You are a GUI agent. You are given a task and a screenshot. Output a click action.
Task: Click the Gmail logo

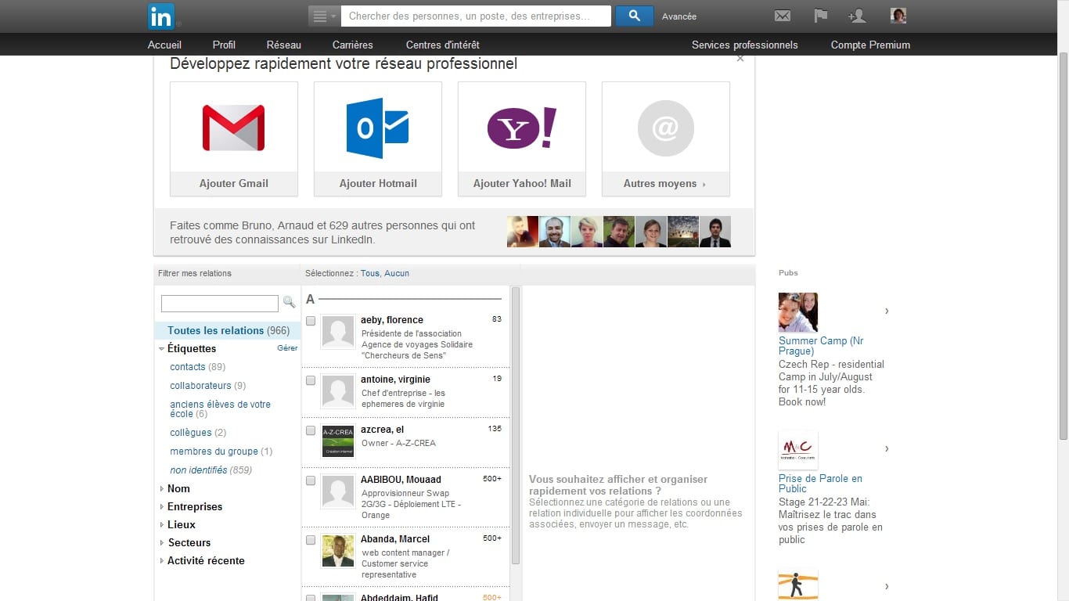[233, 128]
